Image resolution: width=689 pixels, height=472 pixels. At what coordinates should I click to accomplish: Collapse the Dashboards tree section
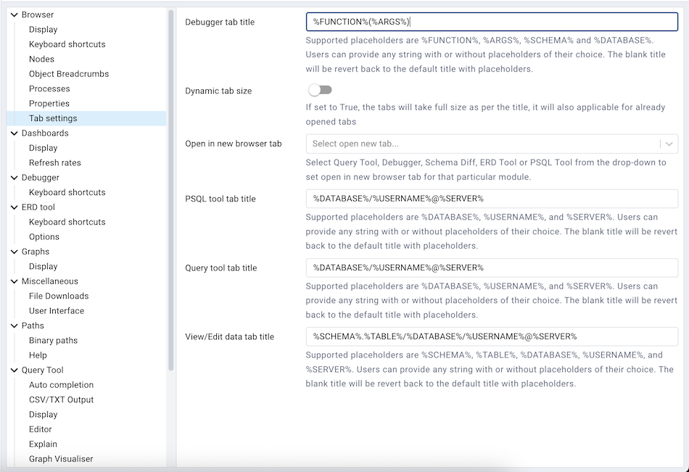click(13, 133)
